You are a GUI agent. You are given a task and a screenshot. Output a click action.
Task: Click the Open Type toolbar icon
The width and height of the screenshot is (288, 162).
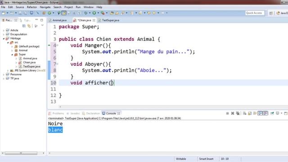click(112, 13)
